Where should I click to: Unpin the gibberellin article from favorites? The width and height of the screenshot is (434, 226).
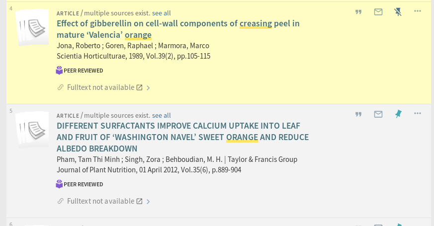398,12
